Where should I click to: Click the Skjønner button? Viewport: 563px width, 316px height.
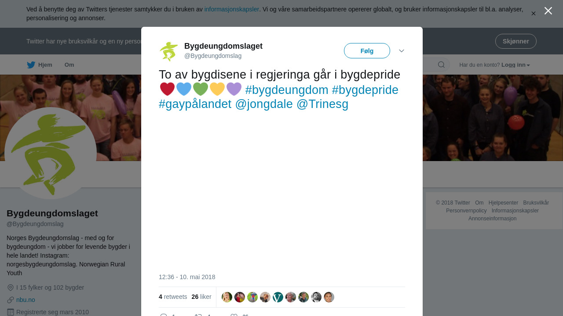[x=515, y=41]
